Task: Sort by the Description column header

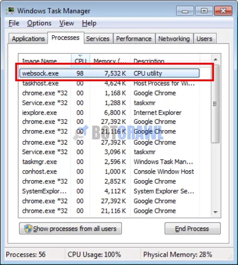Action: click(165, 60)
